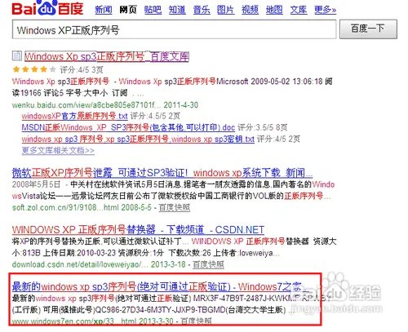Open result Windows Xp sp3正版序列号_百度文库
The width and height of the screenshot is (408, 332).
click(x=107, y=56)
